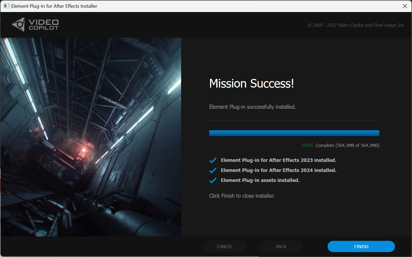The height and width of the screenshot is (257, 412).
Task: Click checkmark beside After Effects 2024 installed
Action: coord(213,170)
